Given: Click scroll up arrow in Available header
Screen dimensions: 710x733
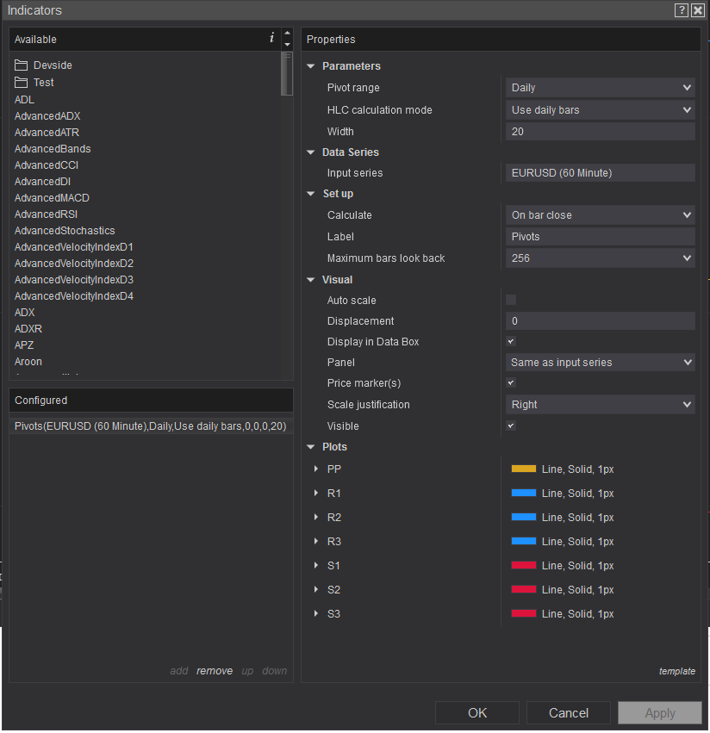Looking at the screenshot, I should [287, 34].
